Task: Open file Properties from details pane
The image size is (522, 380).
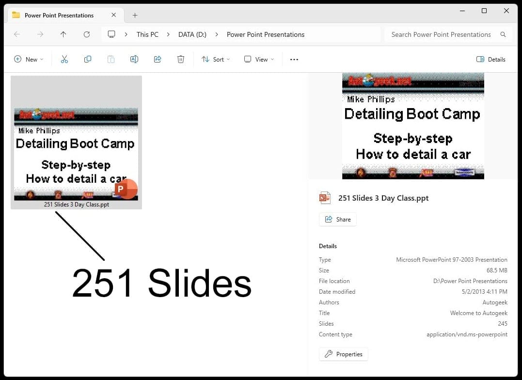Action: pos(343,354)
